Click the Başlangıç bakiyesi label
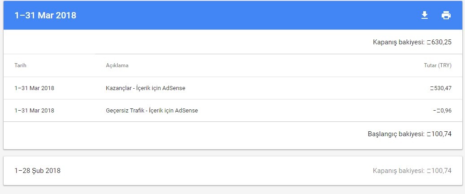Viewport: 465px width, 194px height. [x=396, y=134]
